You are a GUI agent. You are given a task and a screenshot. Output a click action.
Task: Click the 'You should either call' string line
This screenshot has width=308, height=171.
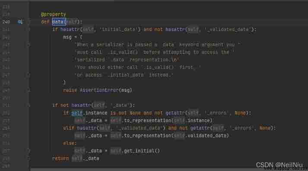coord(137,67)
